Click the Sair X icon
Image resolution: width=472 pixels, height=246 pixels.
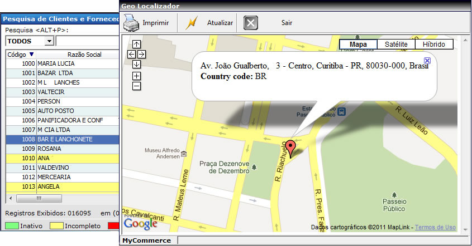(x=250, y=23)
